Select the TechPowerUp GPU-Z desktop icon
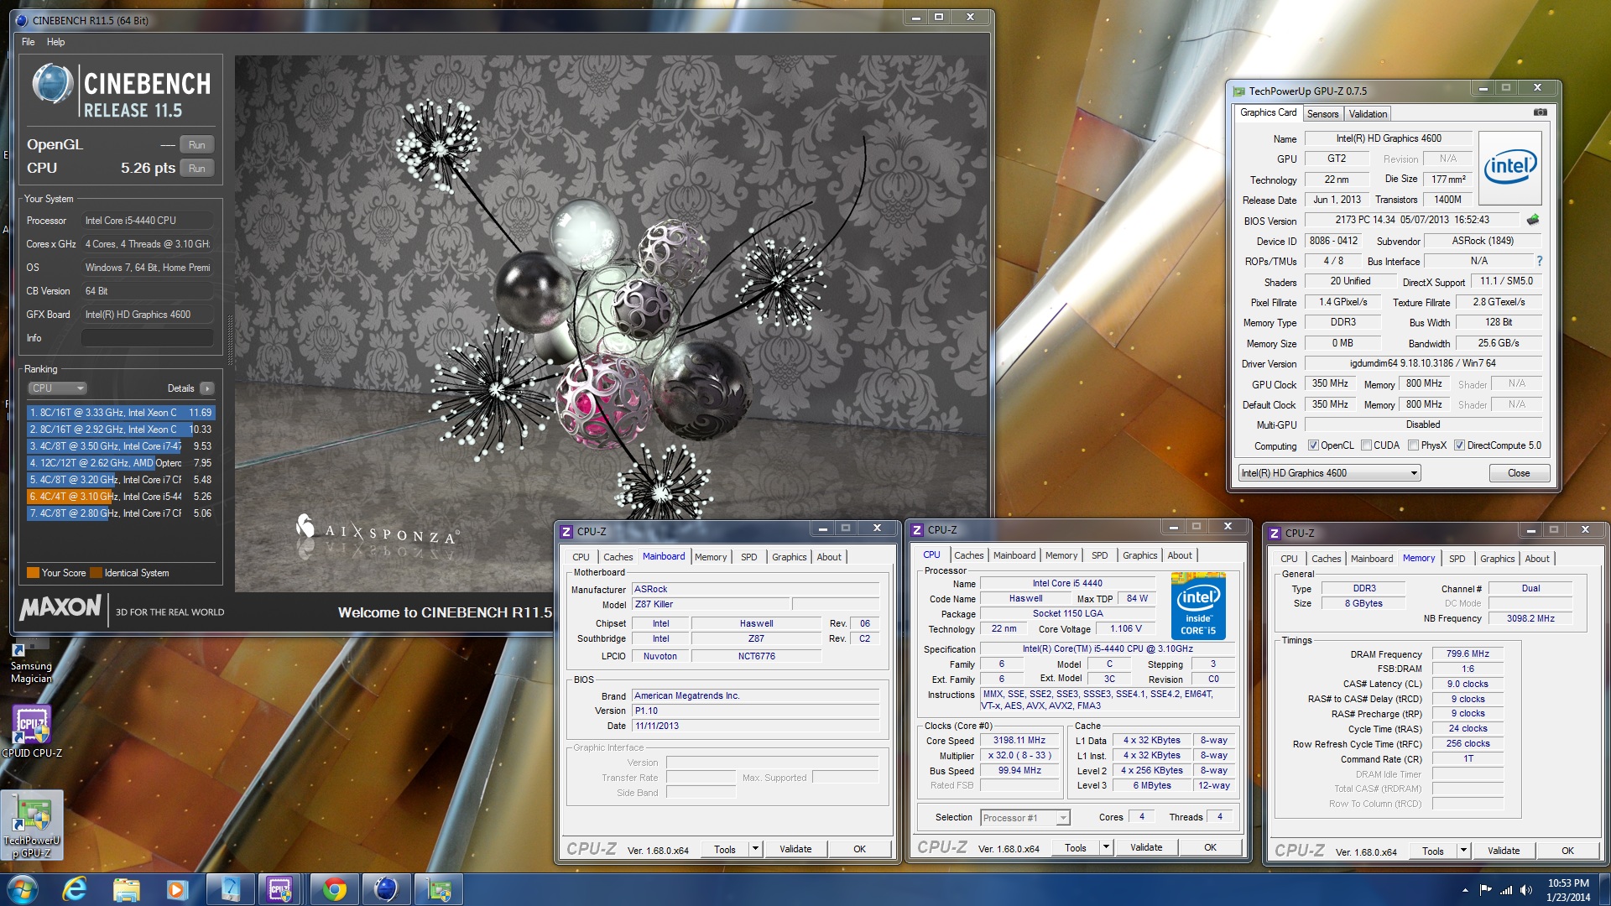The width and height of the screenshot is (1611, 906). (x=32, y=825)
